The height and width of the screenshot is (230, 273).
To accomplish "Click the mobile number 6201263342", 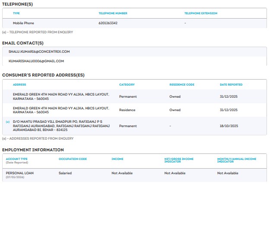I will pyautogui.click(x=108, y=23).
